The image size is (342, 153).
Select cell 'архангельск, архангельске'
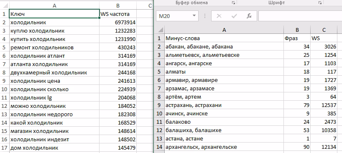tap(224, 147)
